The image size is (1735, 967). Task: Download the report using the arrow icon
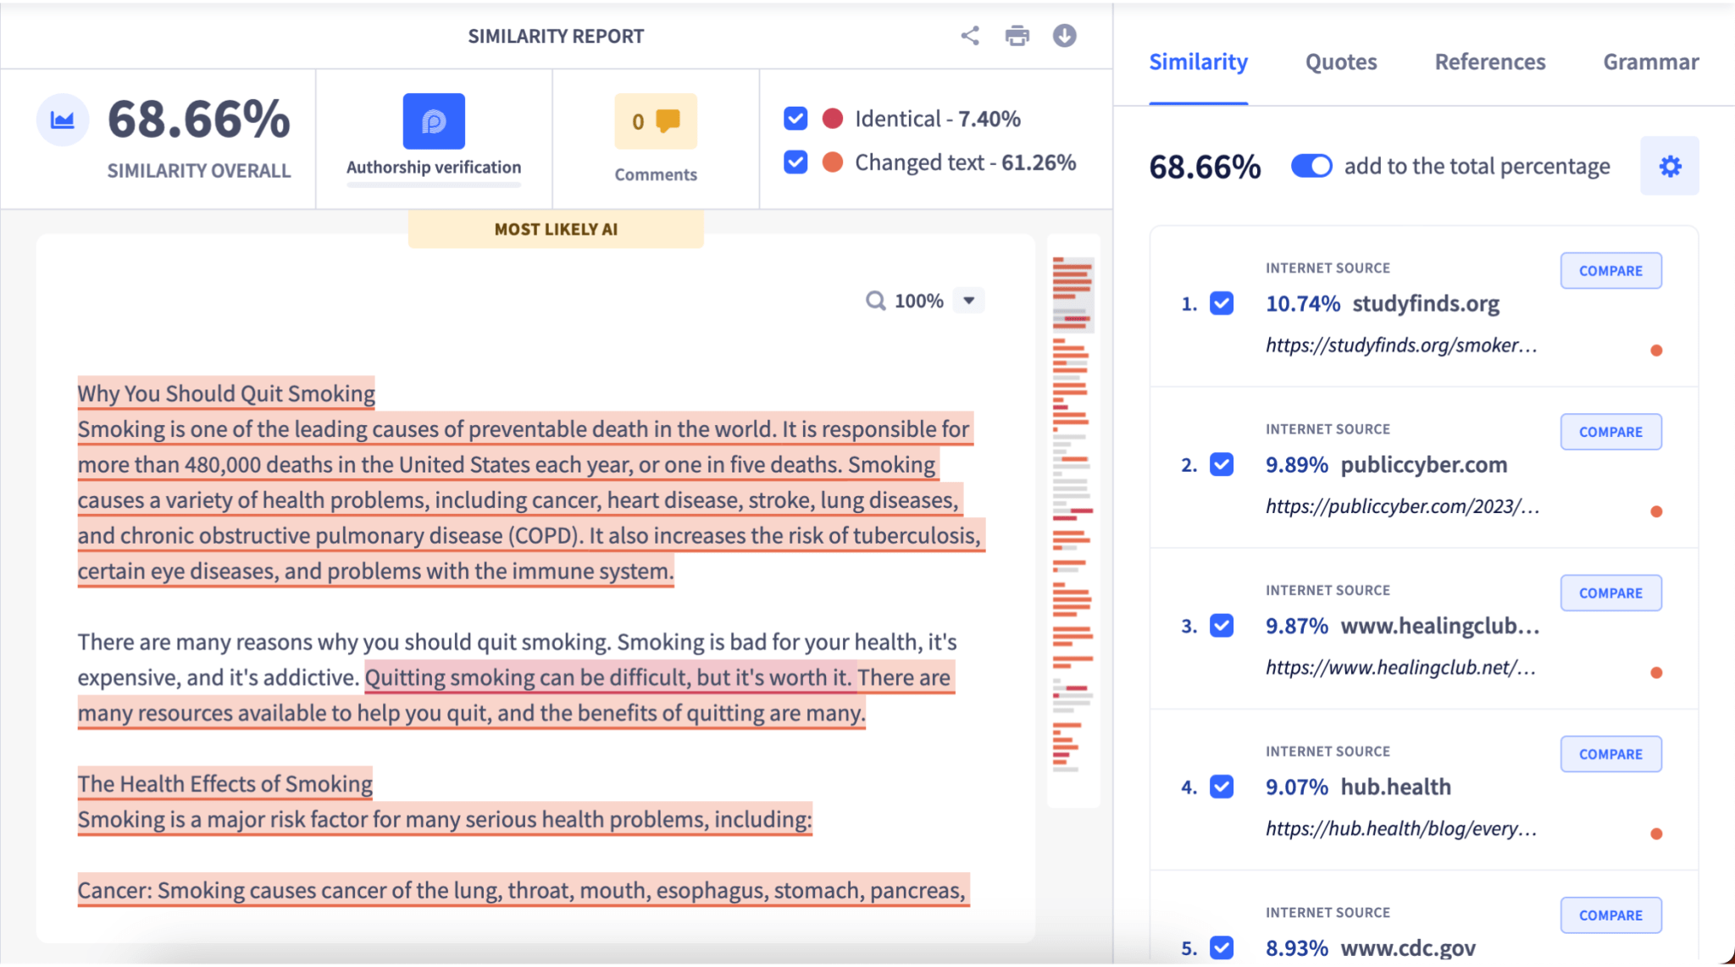click(1064, 36)
